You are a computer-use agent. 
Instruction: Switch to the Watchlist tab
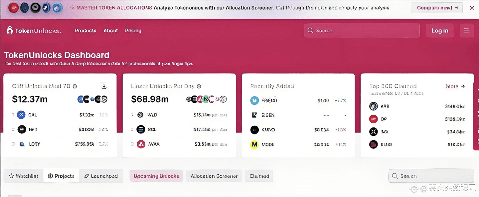[x=24, y=176]
